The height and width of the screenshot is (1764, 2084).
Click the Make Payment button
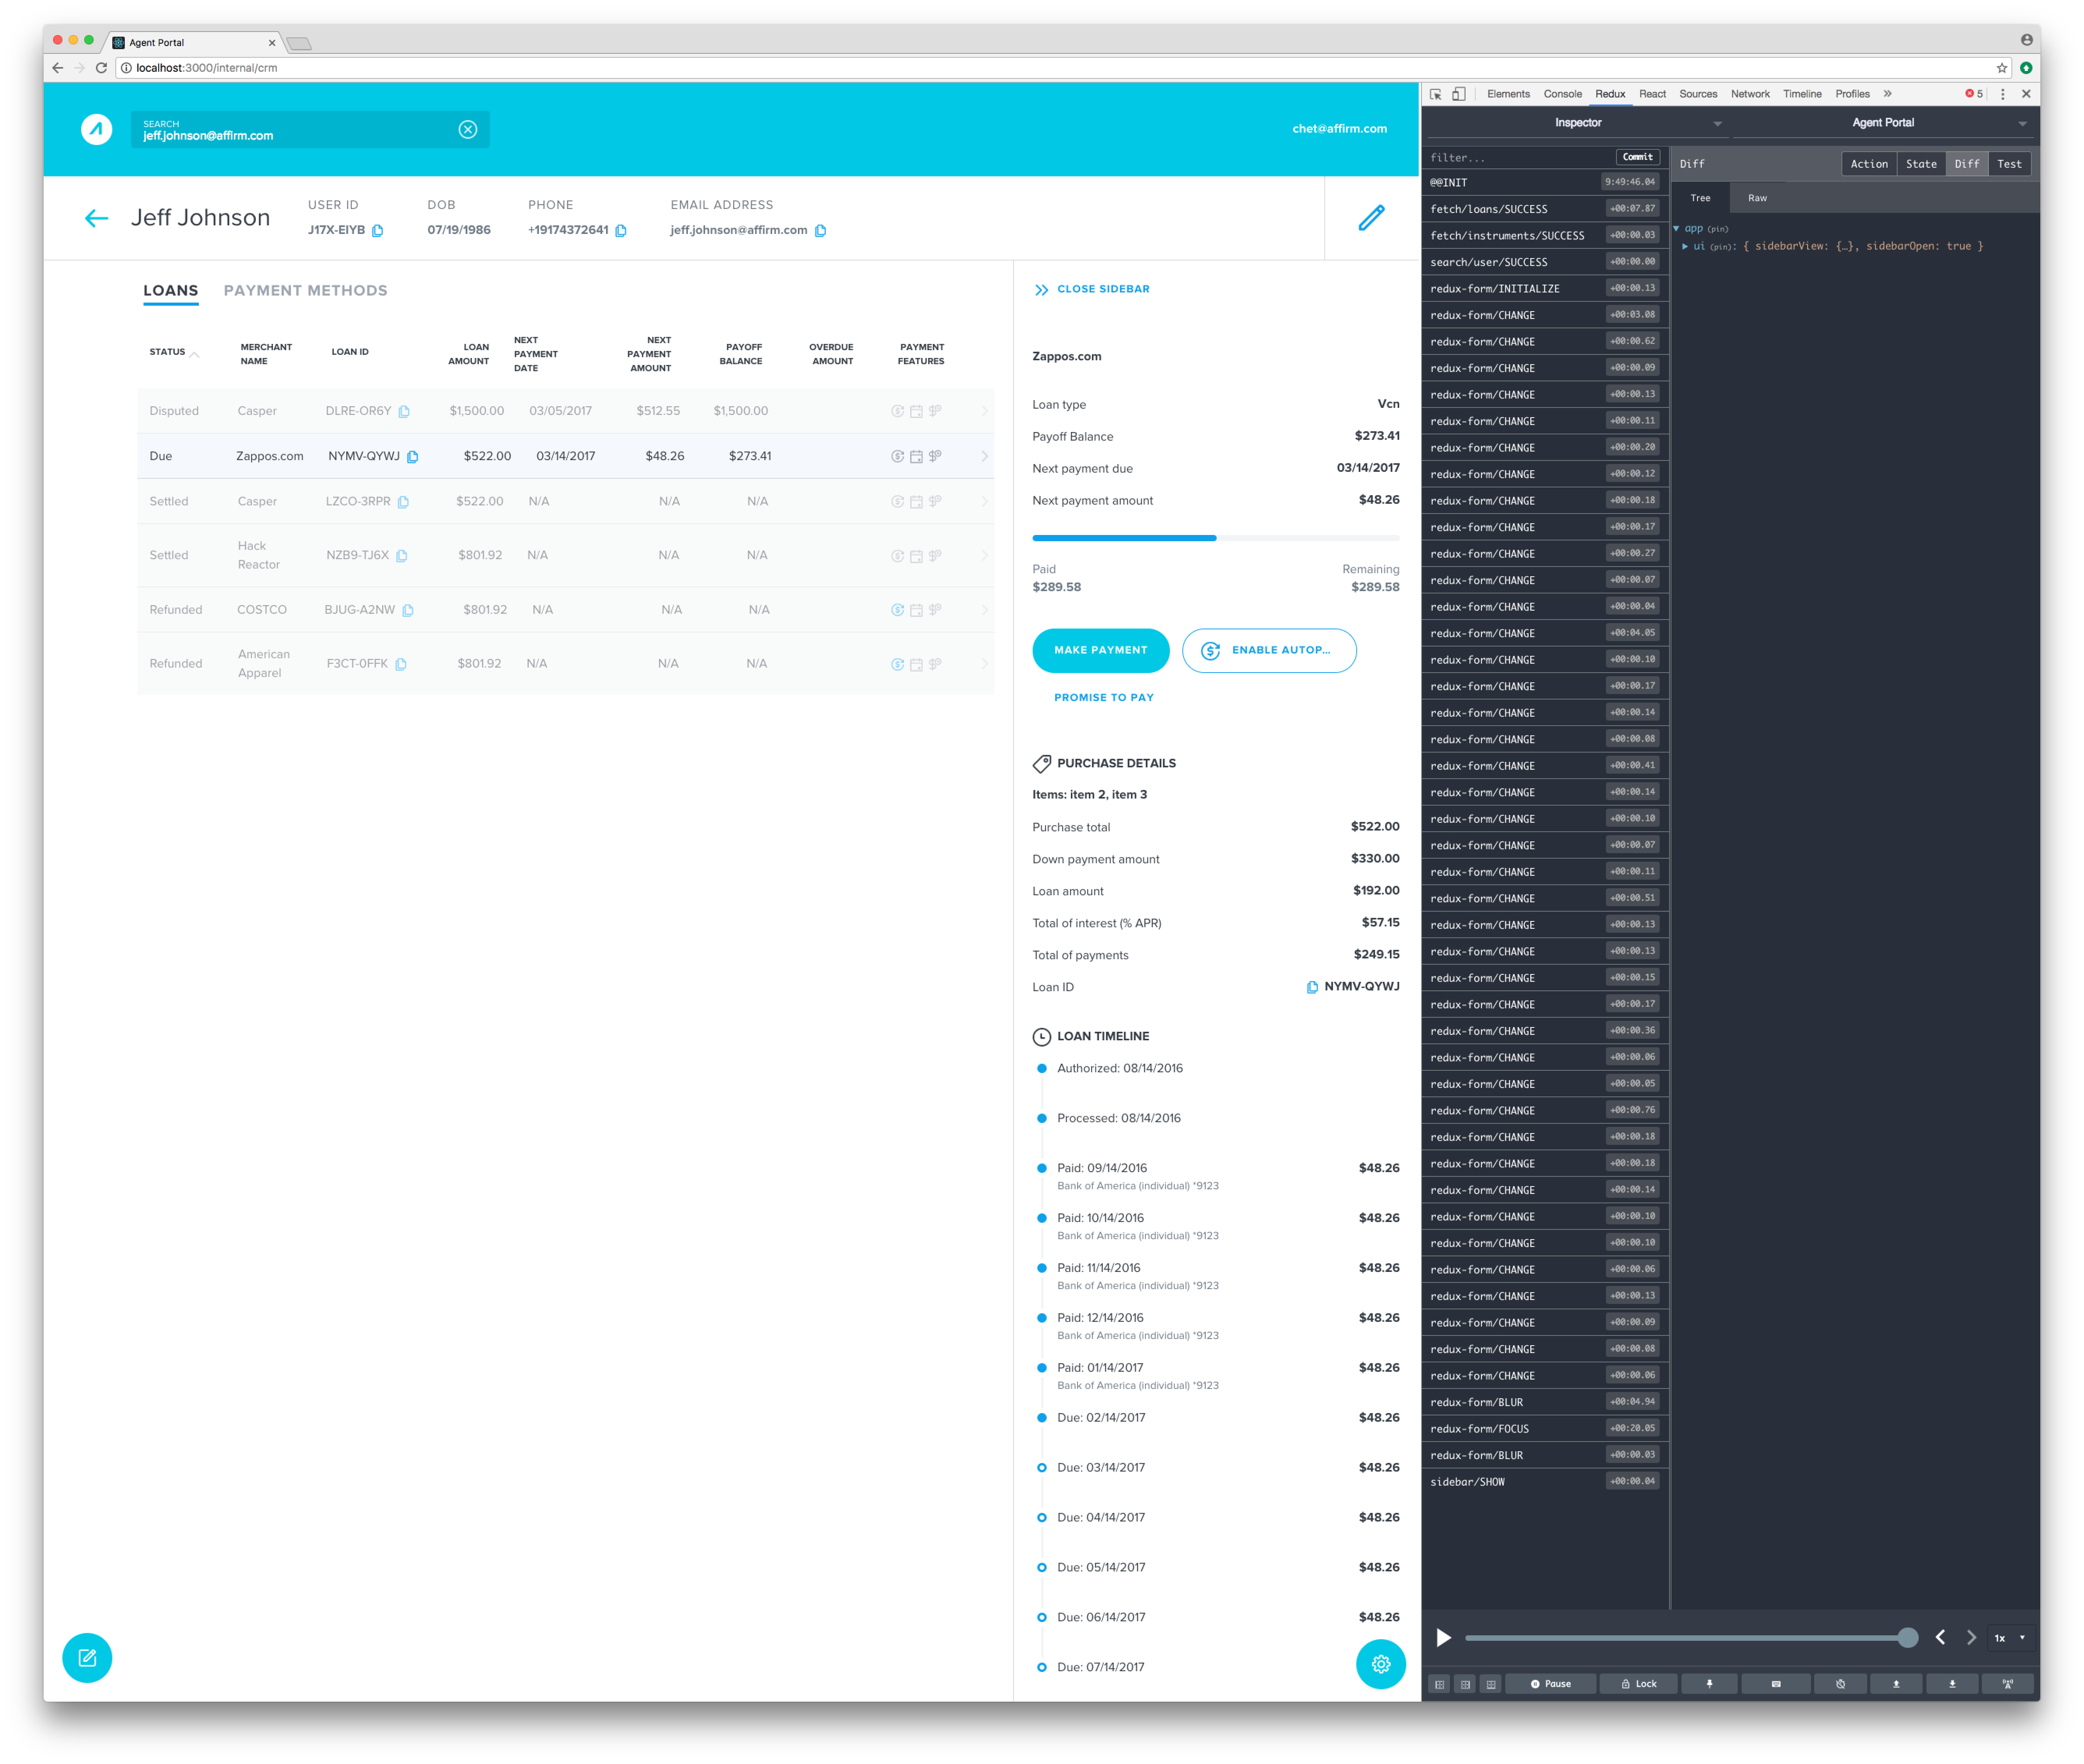1100,651
